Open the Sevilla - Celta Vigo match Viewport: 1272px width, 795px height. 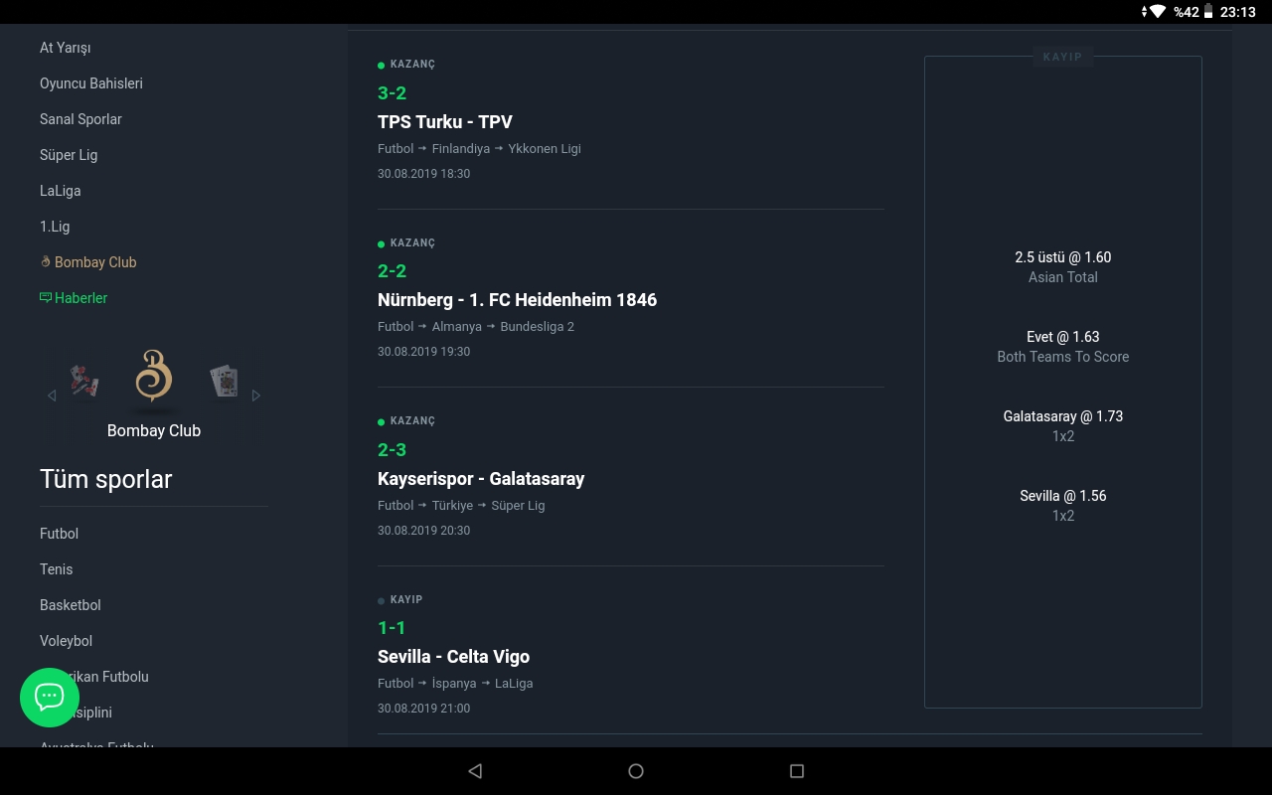pyautogui.click(x=453, y=657)
